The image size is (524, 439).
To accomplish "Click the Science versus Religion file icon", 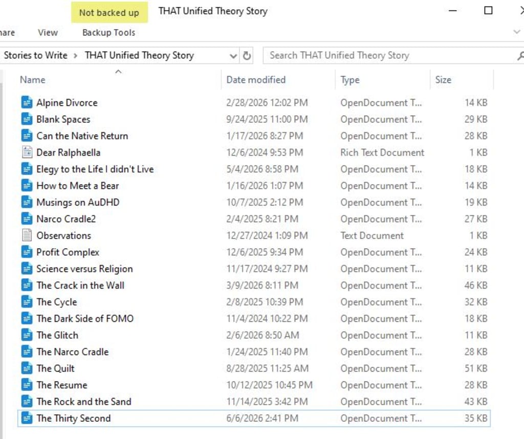I will (27, 269).
